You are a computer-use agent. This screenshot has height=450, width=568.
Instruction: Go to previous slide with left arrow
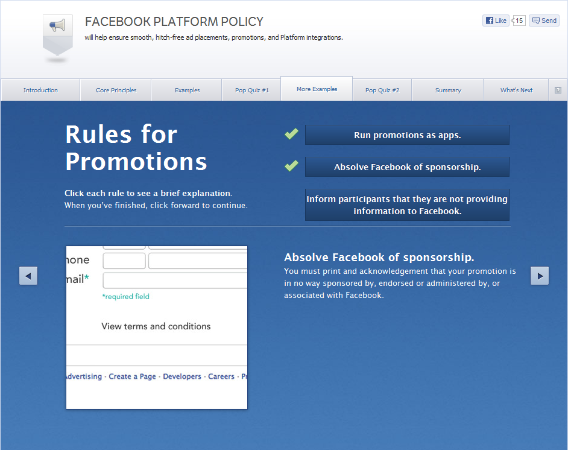click(28, 276)
